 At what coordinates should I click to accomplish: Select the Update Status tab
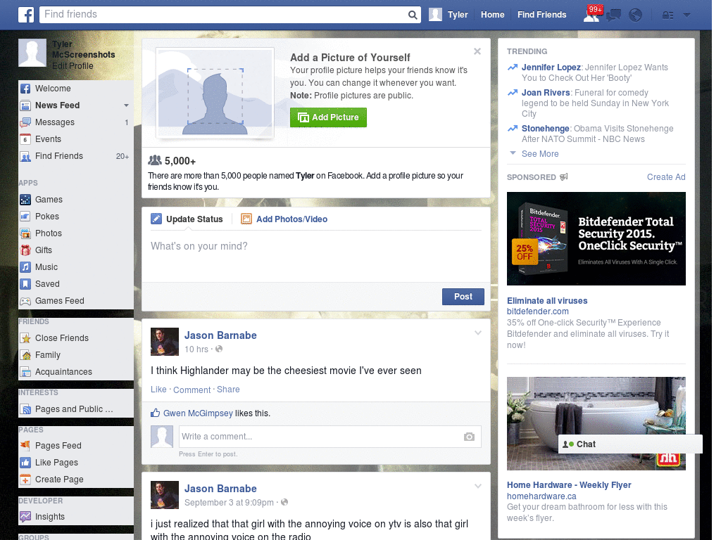187,219
